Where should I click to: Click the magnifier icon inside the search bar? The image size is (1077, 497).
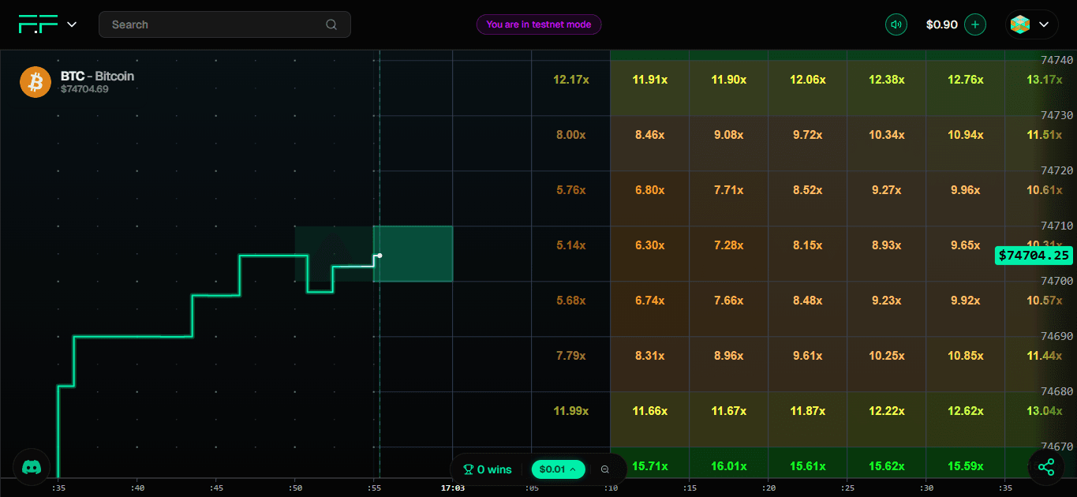click(x=331, y=24)
